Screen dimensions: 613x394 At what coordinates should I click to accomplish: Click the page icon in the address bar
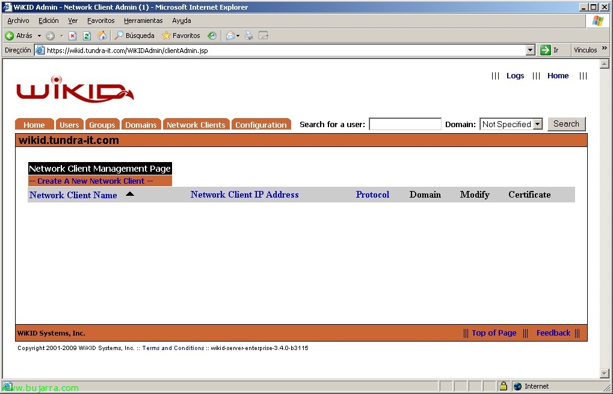click(x=40, y=50)
